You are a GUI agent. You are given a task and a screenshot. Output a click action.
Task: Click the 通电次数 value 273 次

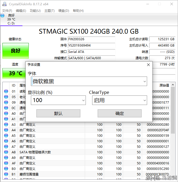(162, 58)
